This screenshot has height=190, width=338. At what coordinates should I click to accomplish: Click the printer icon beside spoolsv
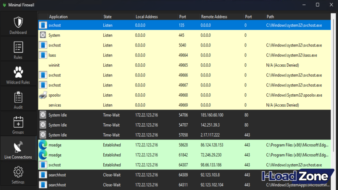click(43, 95)
